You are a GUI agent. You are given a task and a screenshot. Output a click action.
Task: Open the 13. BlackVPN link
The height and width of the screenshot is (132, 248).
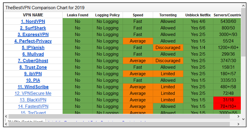coord(33,100)
